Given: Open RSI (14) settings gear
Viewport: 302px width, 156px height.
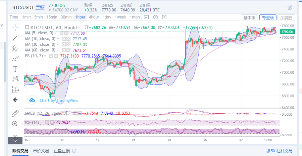Looking at the screenshot, I should point(47,122).
